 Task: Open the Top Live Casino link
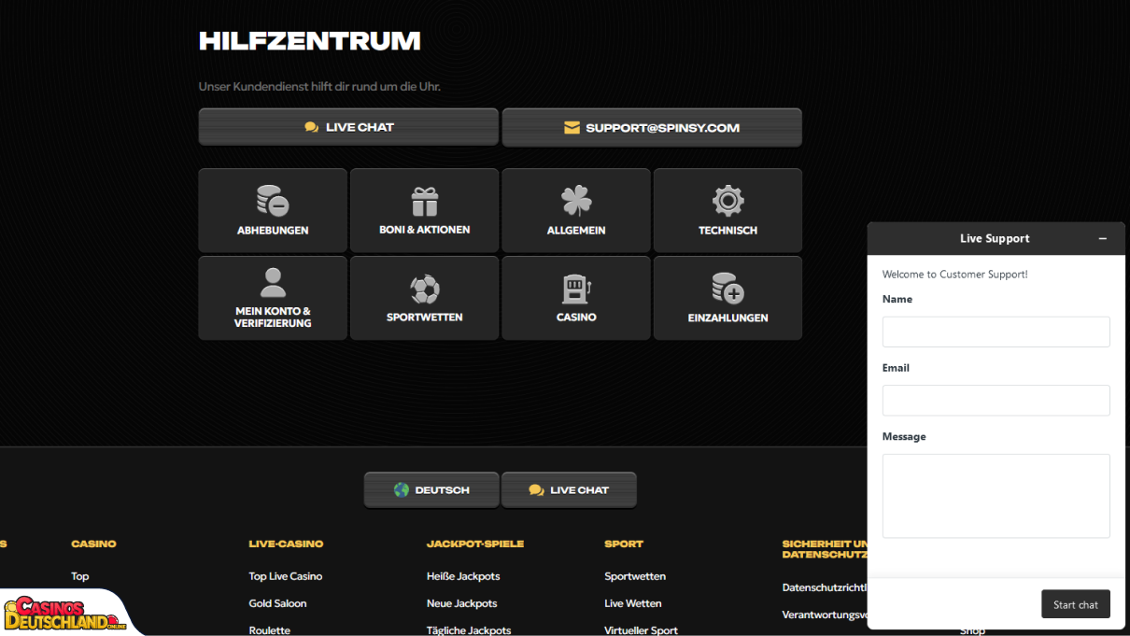(x=286, y=576)
